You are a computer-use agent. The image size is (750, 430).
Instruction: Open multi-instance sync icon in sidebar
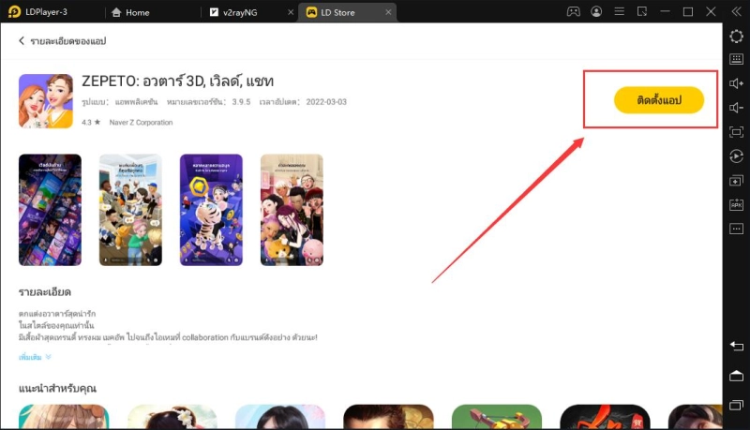(736, 181)
